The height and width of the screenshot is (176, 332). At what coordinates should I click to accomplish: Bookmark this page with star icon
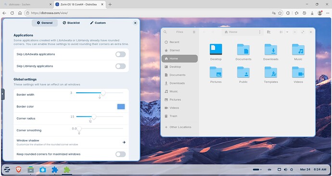(280, 13)
